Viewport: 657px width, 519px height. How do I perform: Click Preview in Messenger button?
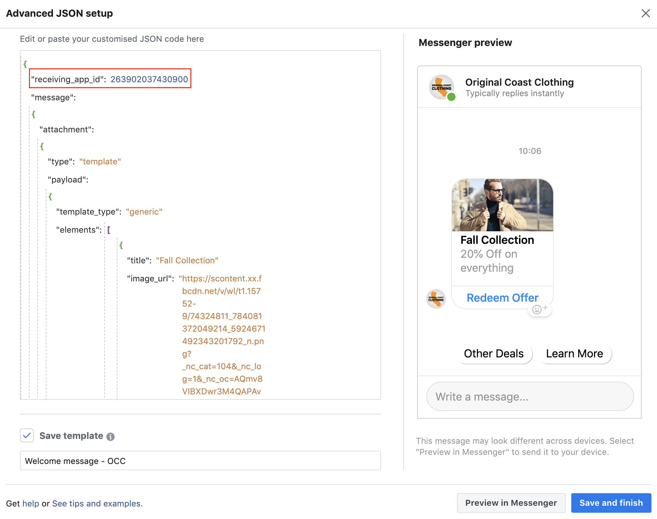511,503
